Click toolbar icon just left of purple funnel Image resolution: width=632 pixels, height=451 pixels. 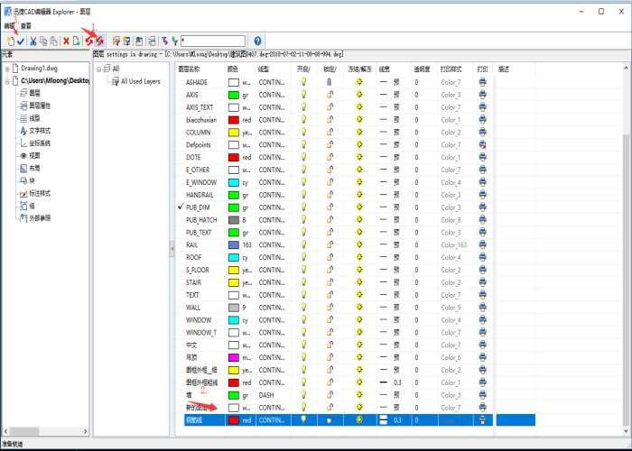[152, 41]
